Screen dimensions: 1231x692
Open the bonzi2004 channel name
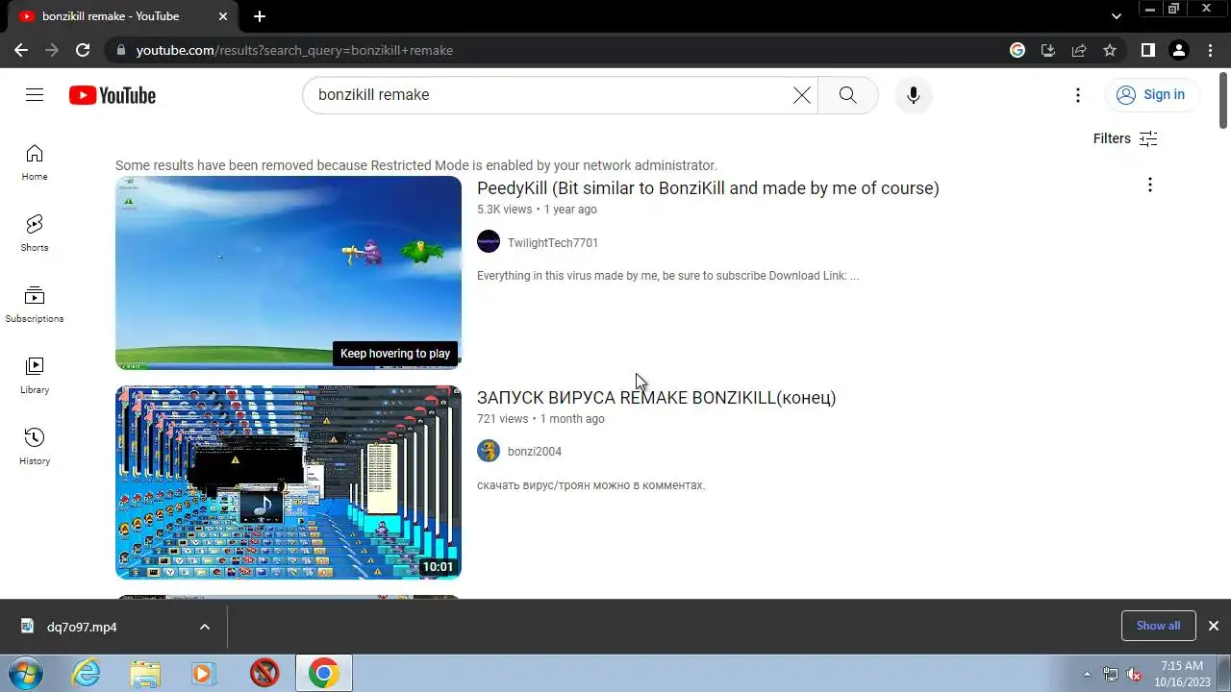(x=535, y=452)
